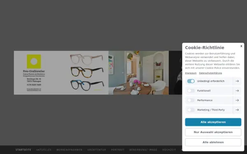Open the Aktuelles menu item
The image size is (247, 154).
[x=44, y=150]
